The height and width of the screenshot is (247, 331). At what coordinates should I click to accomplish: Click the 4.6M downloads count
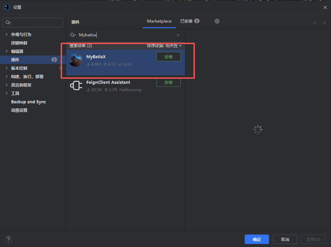[x=94, y=64]
